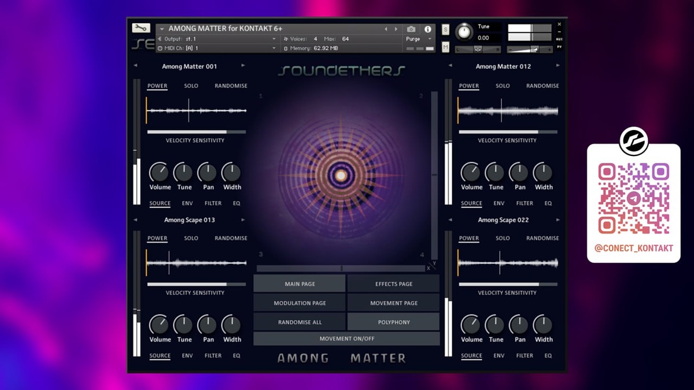The height and width of the screenshot is (390, 694).
Task: Adjust the XY pad X-axis slider
Action: [x=341, y=268]
